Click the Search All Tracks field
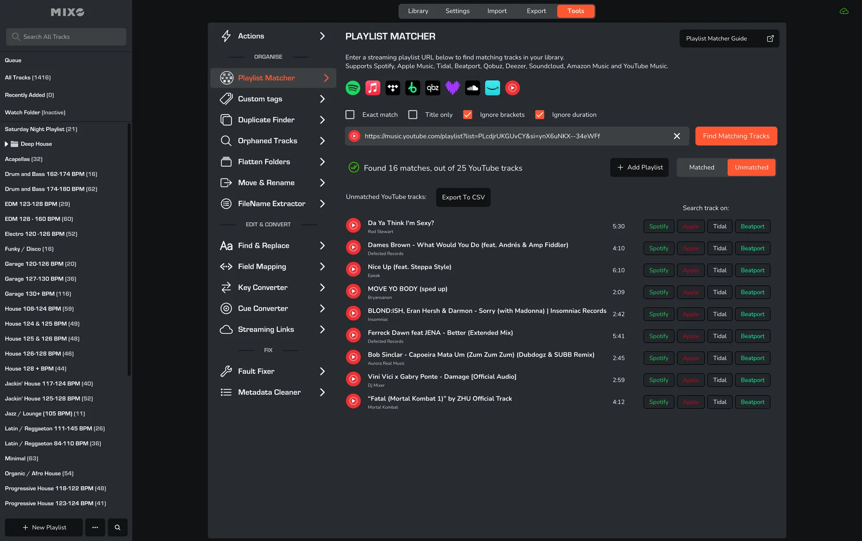The width and height of the screenshot is (862, 541). pos(66,37)
